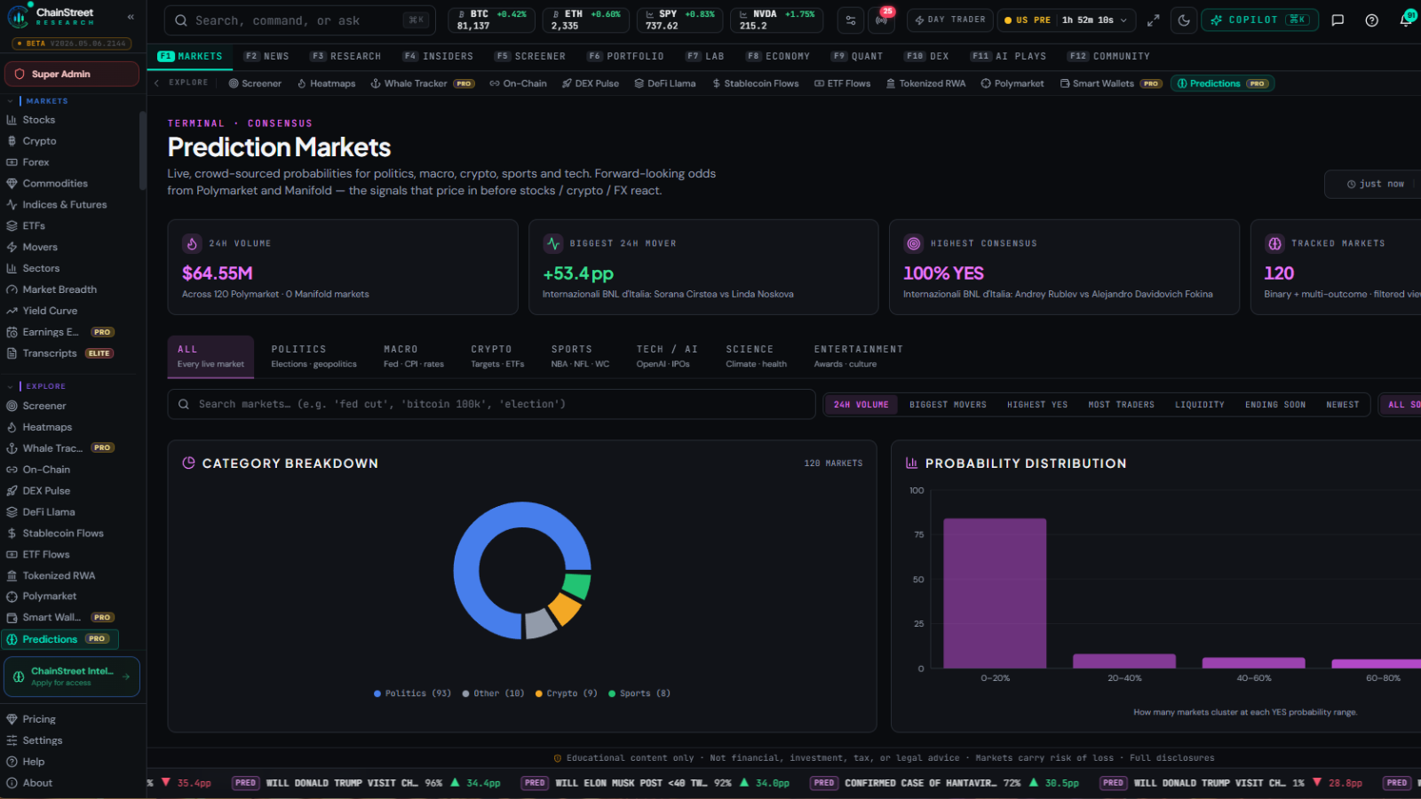The width and height of the screenshot is (1421, 799).
Task: Click the Politics (93) blue legend swatch
Action: (377, 693)
